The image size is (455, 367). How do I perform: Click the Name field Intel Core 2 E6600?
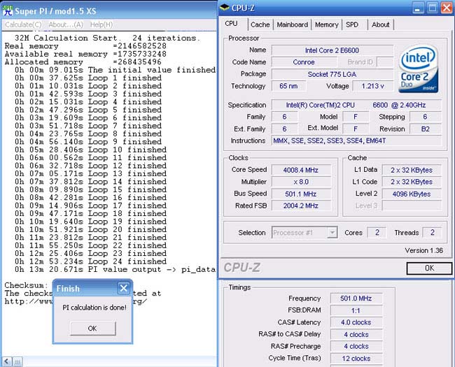(x=332, y=50)
